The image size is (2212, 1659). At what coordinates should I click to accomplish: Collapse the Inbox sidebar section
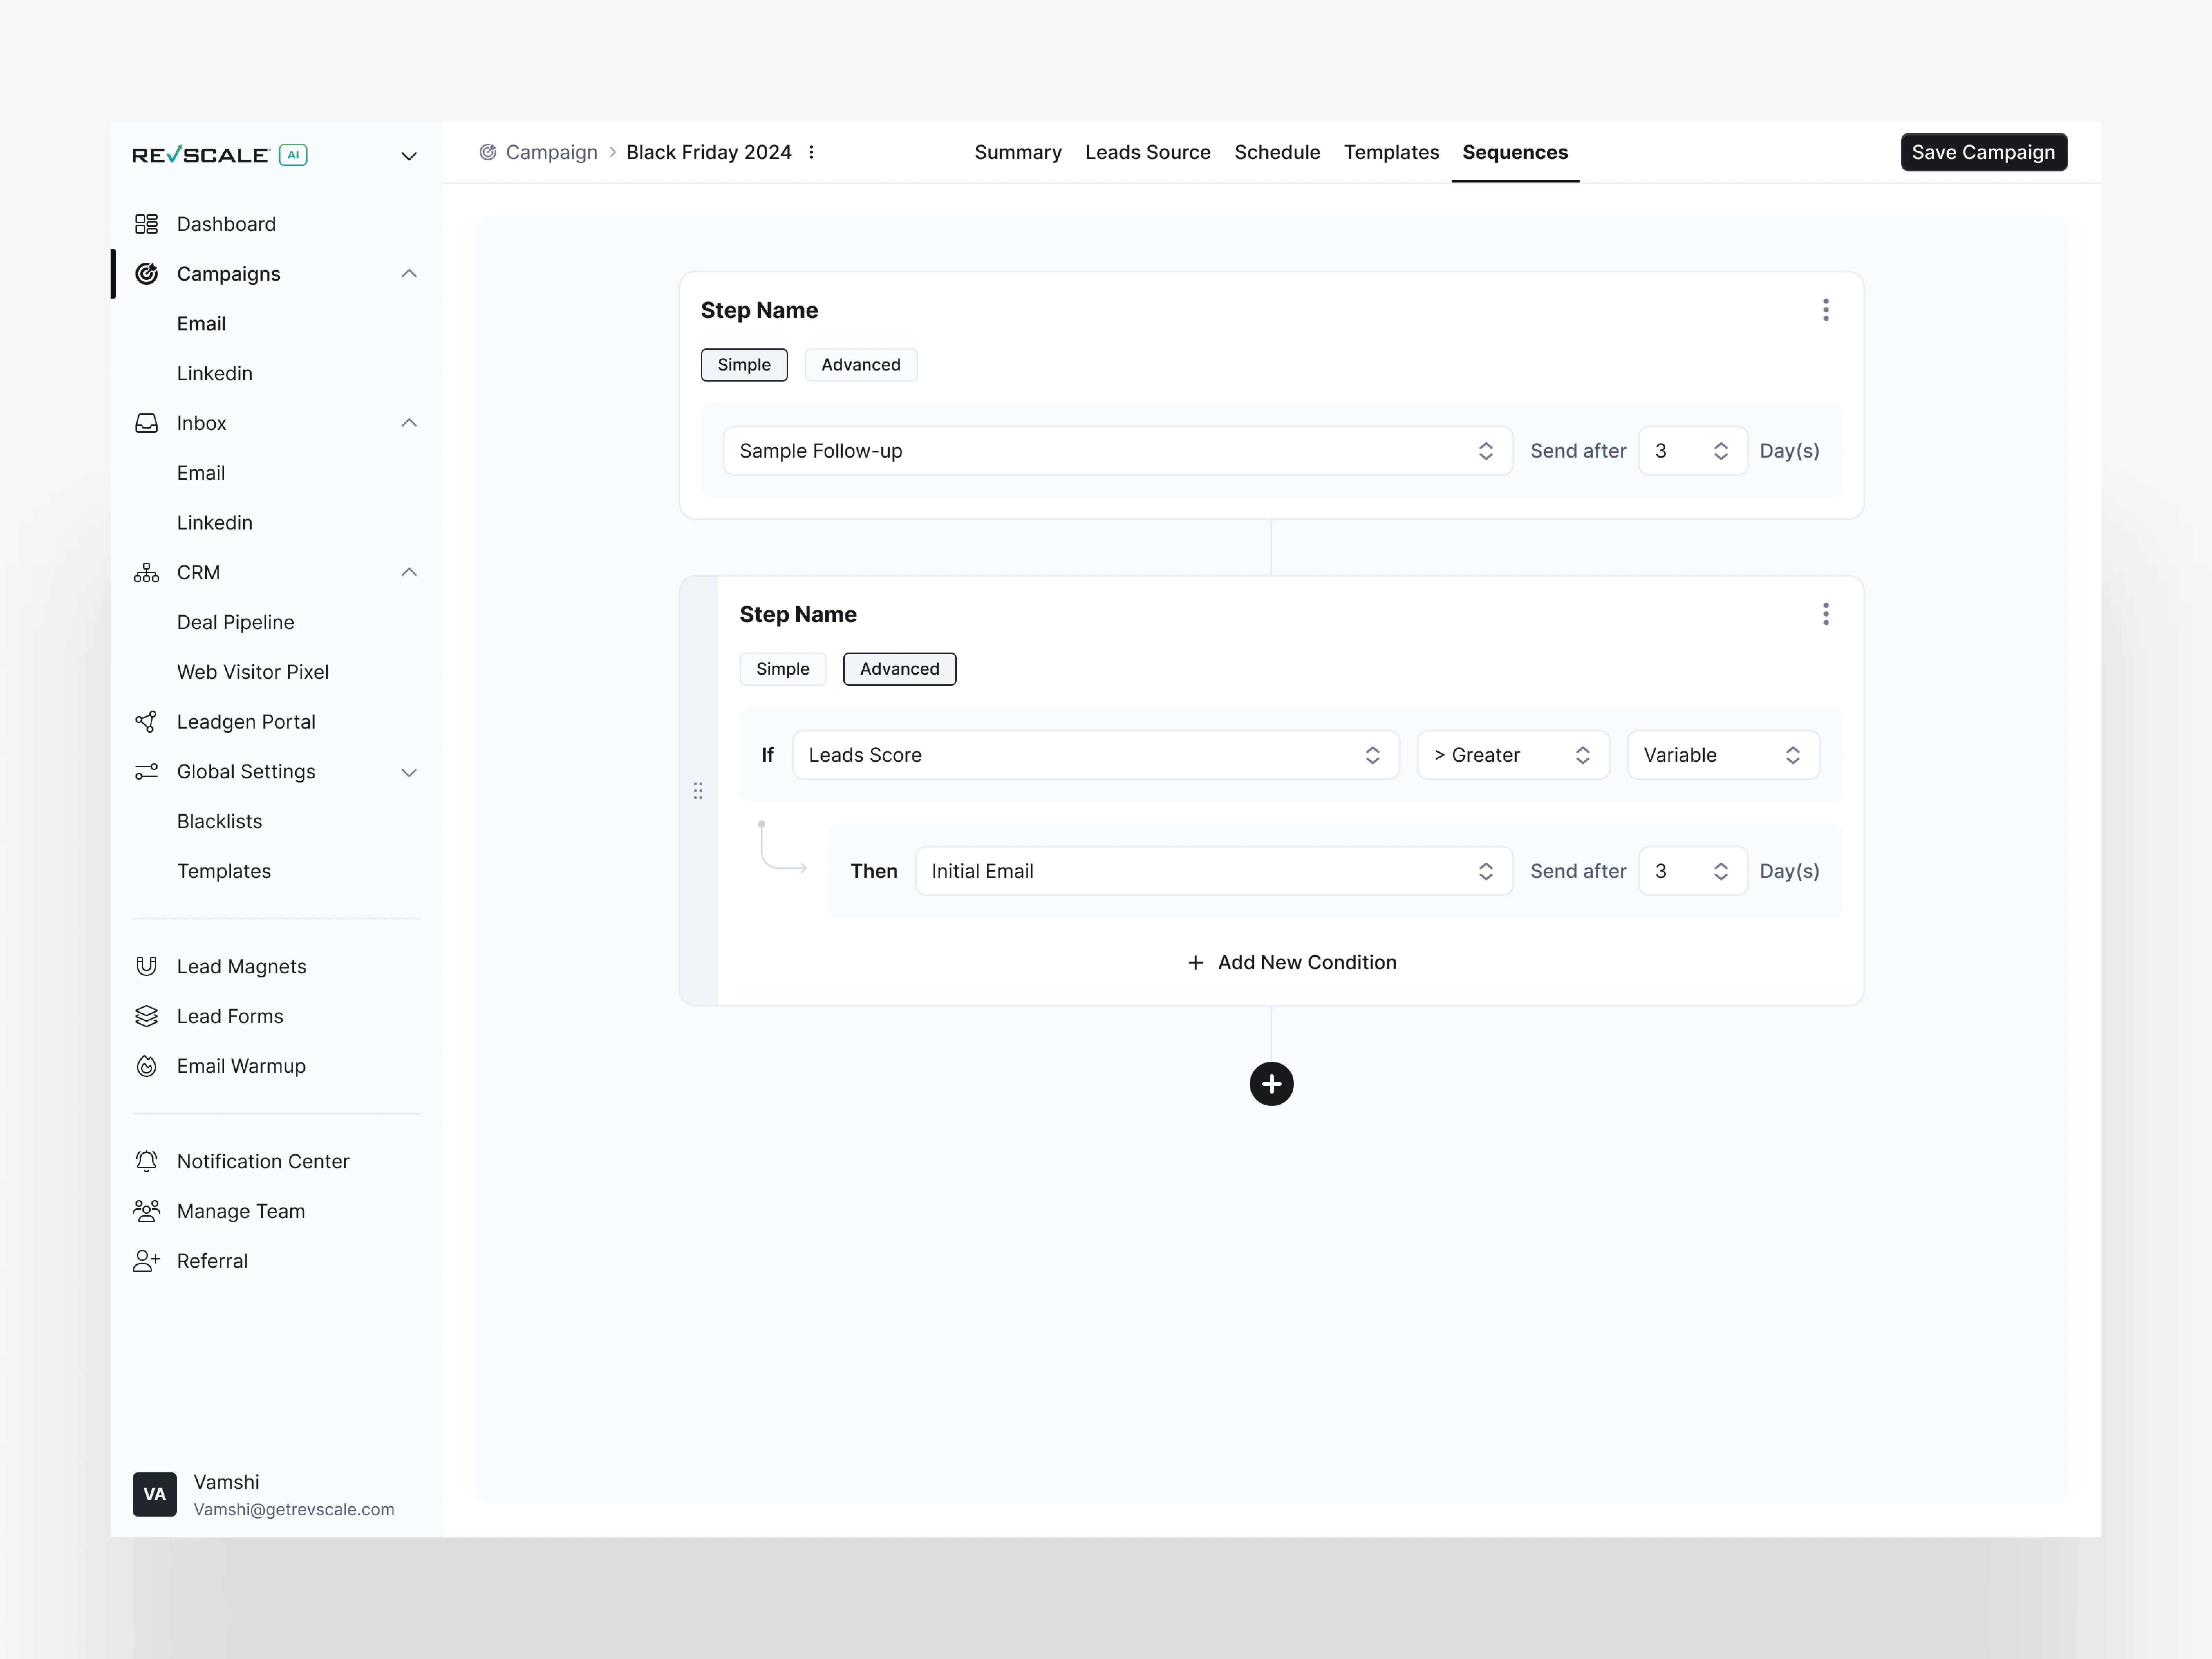[409, 423]
